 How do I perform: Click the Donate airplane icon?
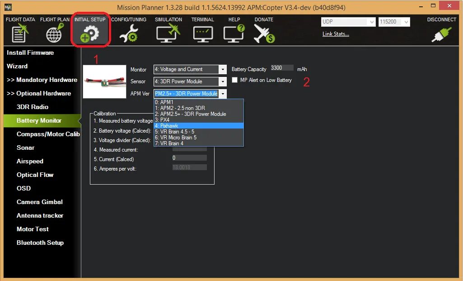pyautogui.click(x=264, y=33)
